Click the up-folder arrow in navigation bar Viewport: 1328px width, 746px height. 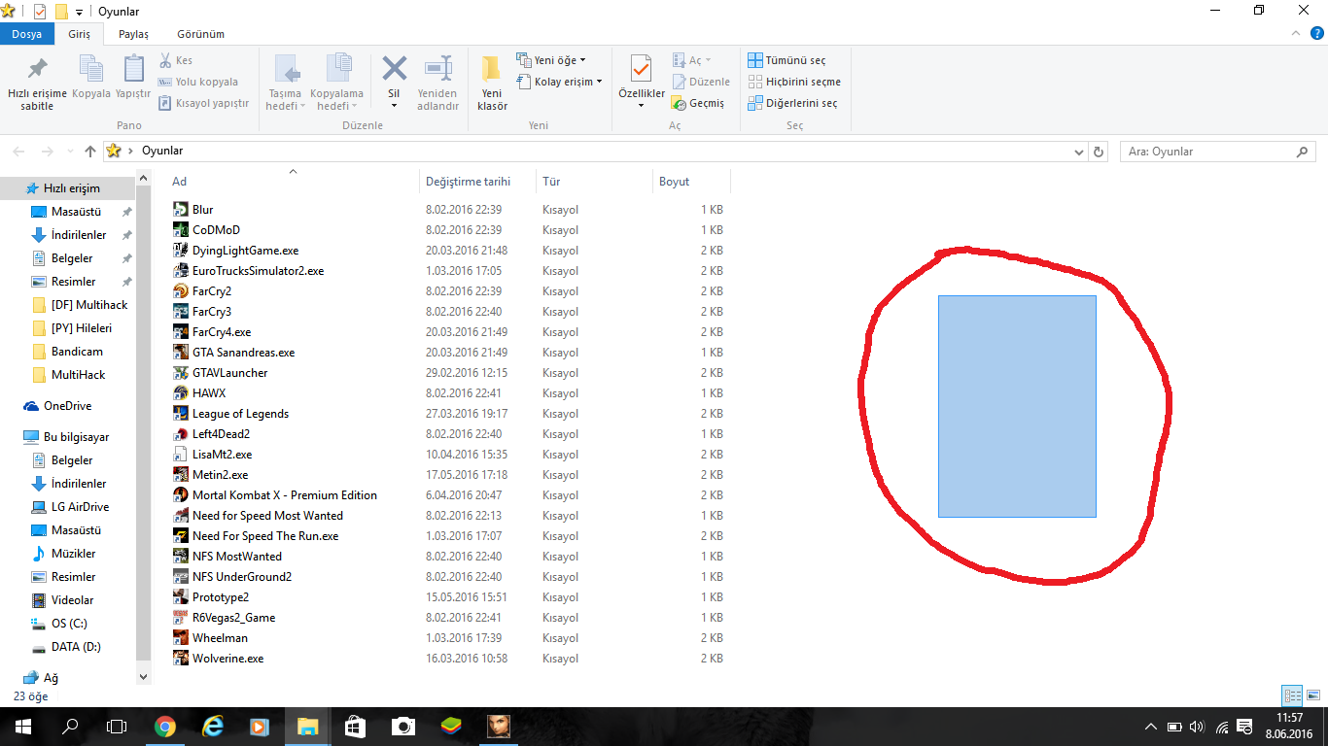pos(90,152)
